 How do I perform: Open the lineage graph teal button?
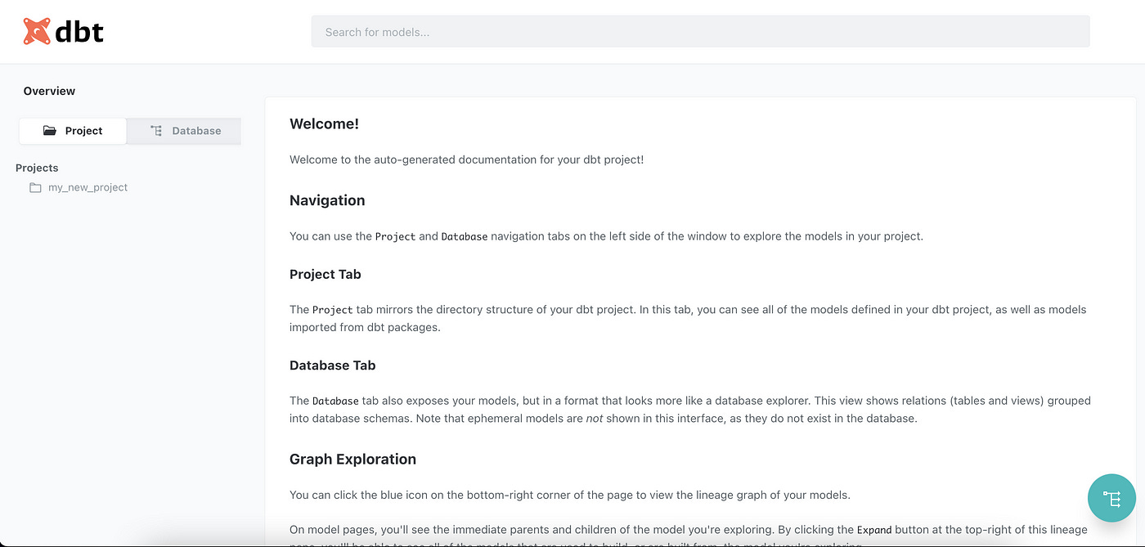[x=1111, y=498]
